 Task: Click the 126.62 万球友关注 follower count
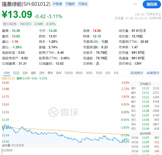[x=148, y=14]
